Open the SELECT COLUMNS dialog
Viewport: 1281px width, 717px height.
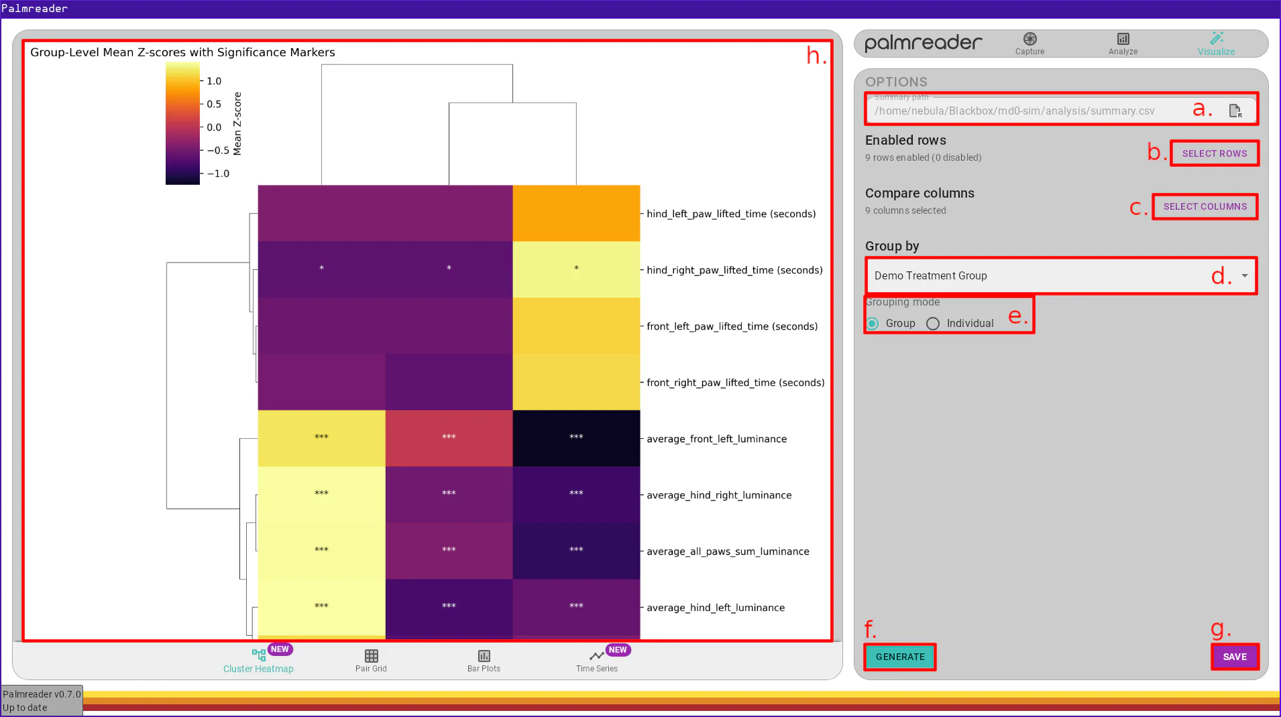[1204, 206]
